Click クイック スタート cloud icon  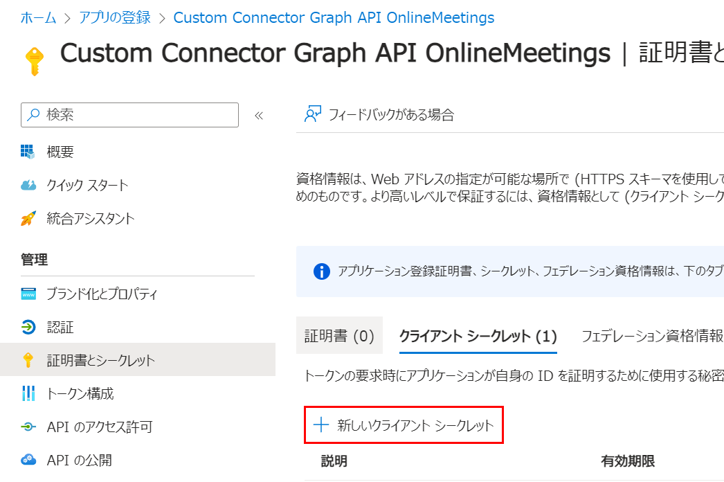pos(28,185)
